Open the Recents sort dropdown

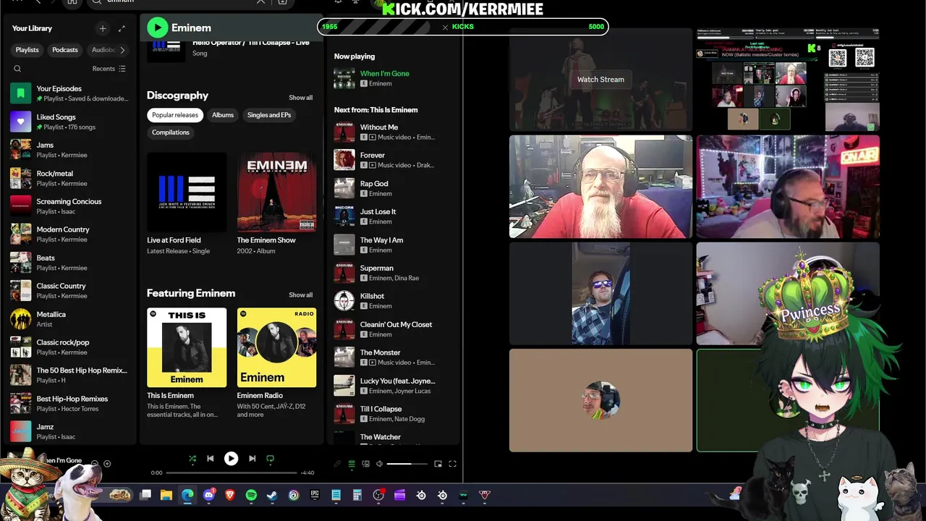click(x=109, y=69)
